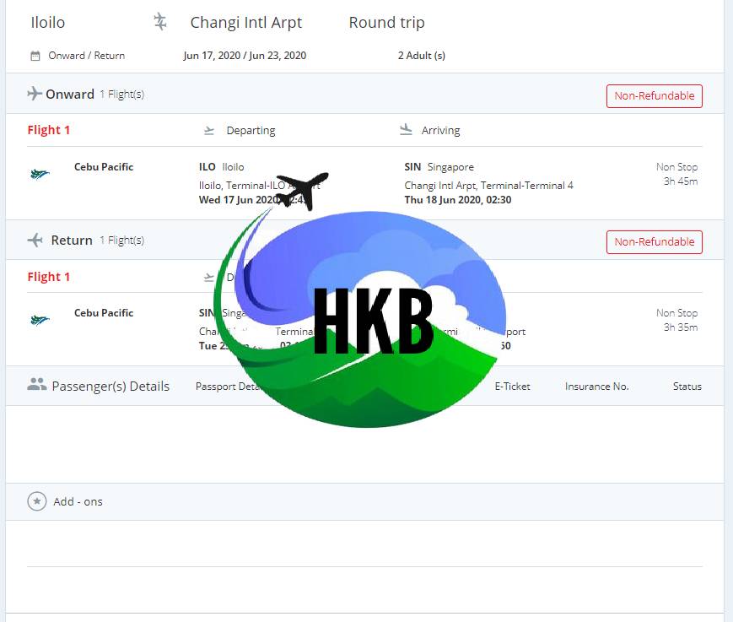Click 'Flight 1' under Return

49,277
